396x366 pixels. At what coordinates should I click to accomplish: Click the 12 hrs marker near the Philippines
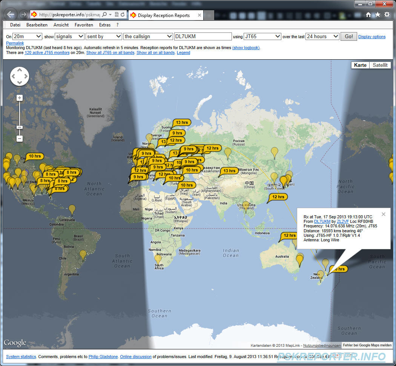(278, 197)
